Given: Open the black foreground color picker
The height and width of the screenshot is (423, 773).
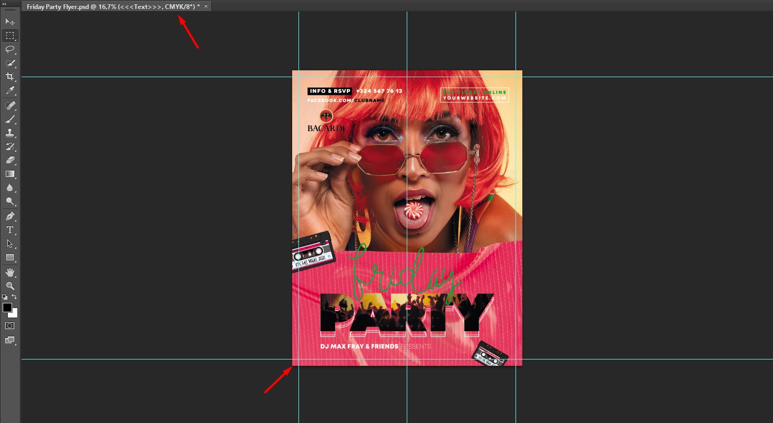Looking at the screenshot, I should tap(7, 308).
